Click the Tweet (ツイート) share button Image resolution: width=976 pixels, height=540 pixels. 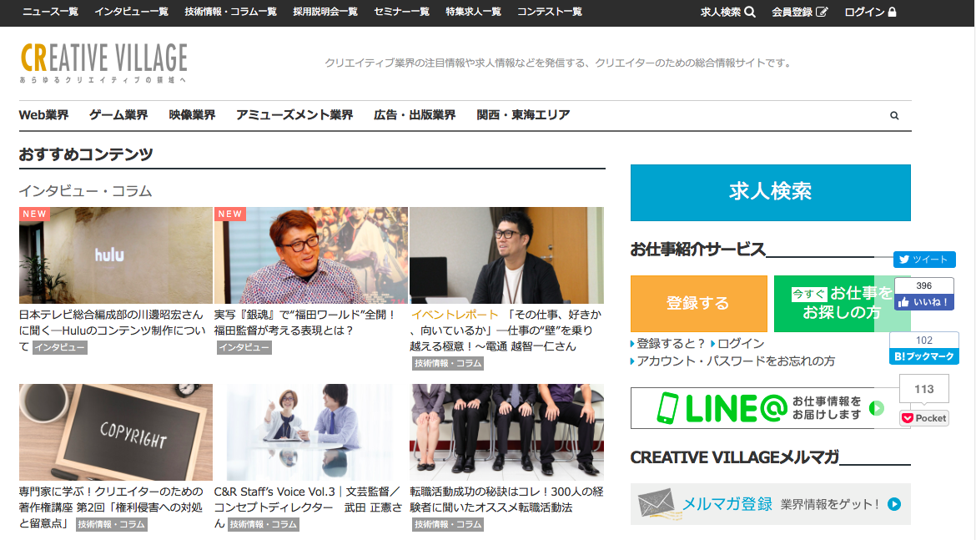[x=924, y=260]
